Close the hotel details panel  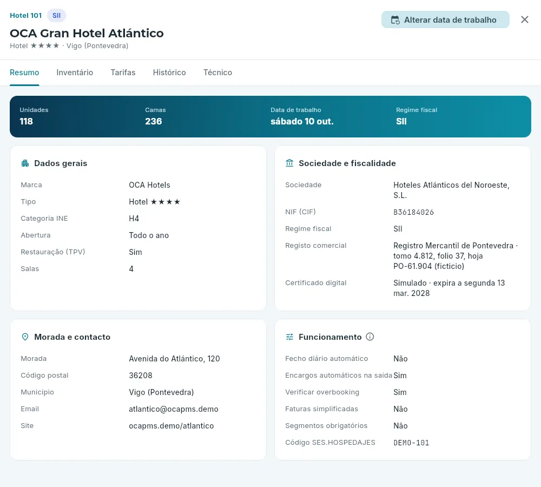pyautogui.click(x=524, y=19)
